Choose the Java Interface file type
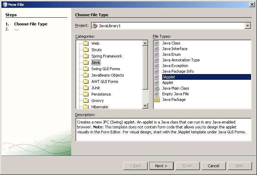Screen dimensions: 257x175 tap(175, 49)
